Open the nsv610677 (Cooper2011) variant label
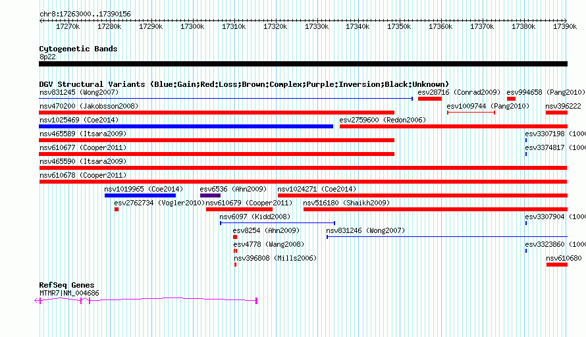 (83, 147)
